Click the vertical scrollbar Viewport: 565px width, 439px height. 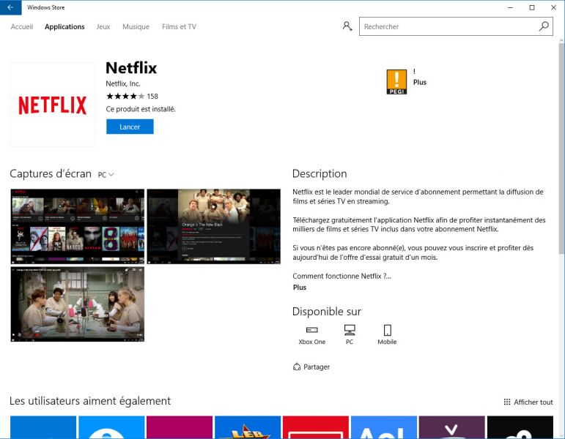(561, 148)
